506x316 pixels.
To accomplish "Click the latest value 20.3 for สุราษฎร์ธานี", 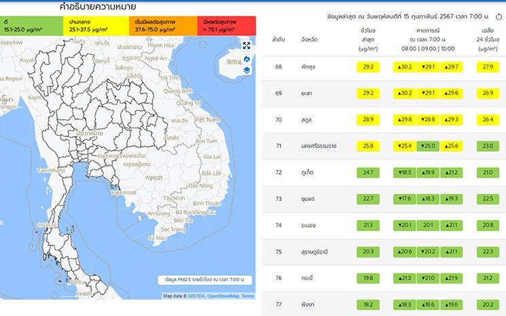I will 368,251.
